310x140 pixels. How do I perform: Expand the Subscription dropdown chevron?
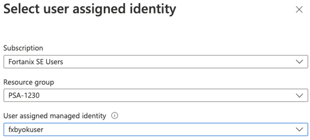pos(300,62)
